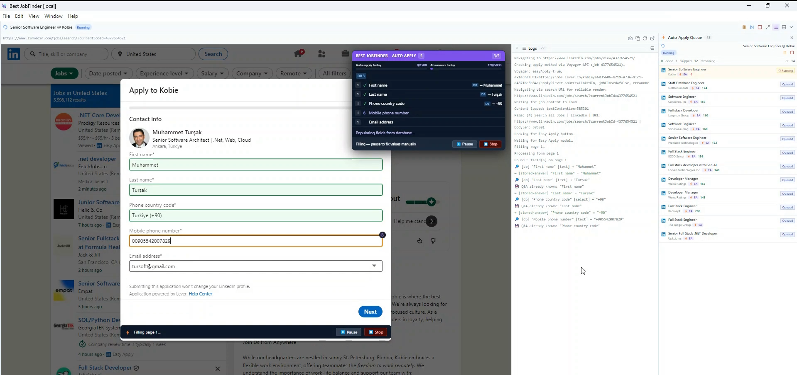This screenshot has width=797, height=375.
Task: Click the red stop square in top toolbar
Action: (x=760, y=27)
